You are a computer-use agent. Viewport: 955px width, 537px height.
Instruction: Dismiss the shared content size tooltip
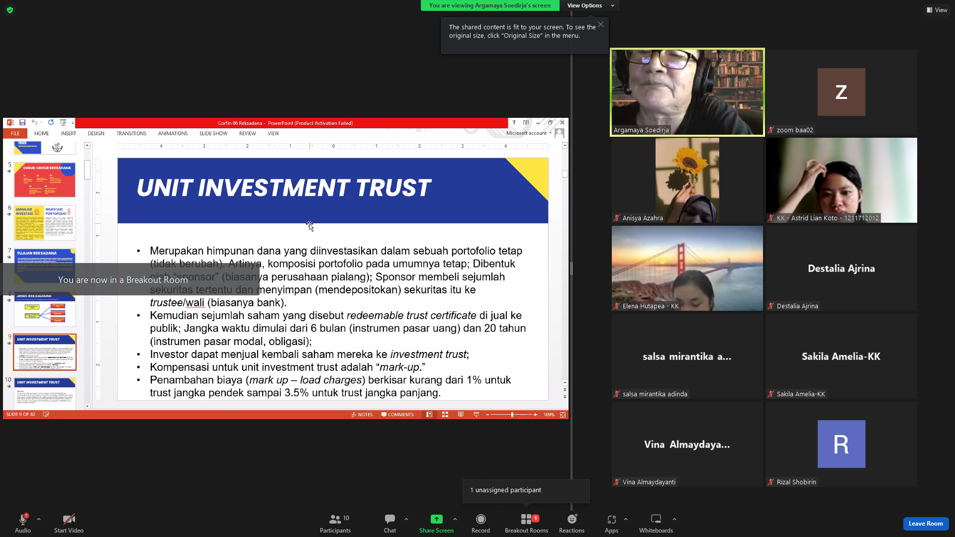[x=601, y=24]
